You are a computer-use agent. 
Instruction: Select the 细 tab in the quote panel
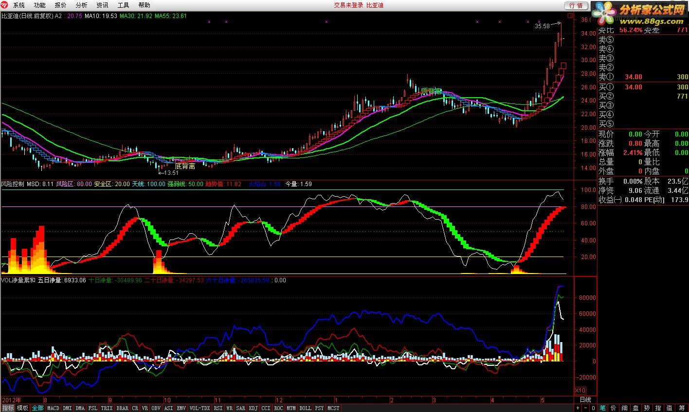tap(625, 408)
